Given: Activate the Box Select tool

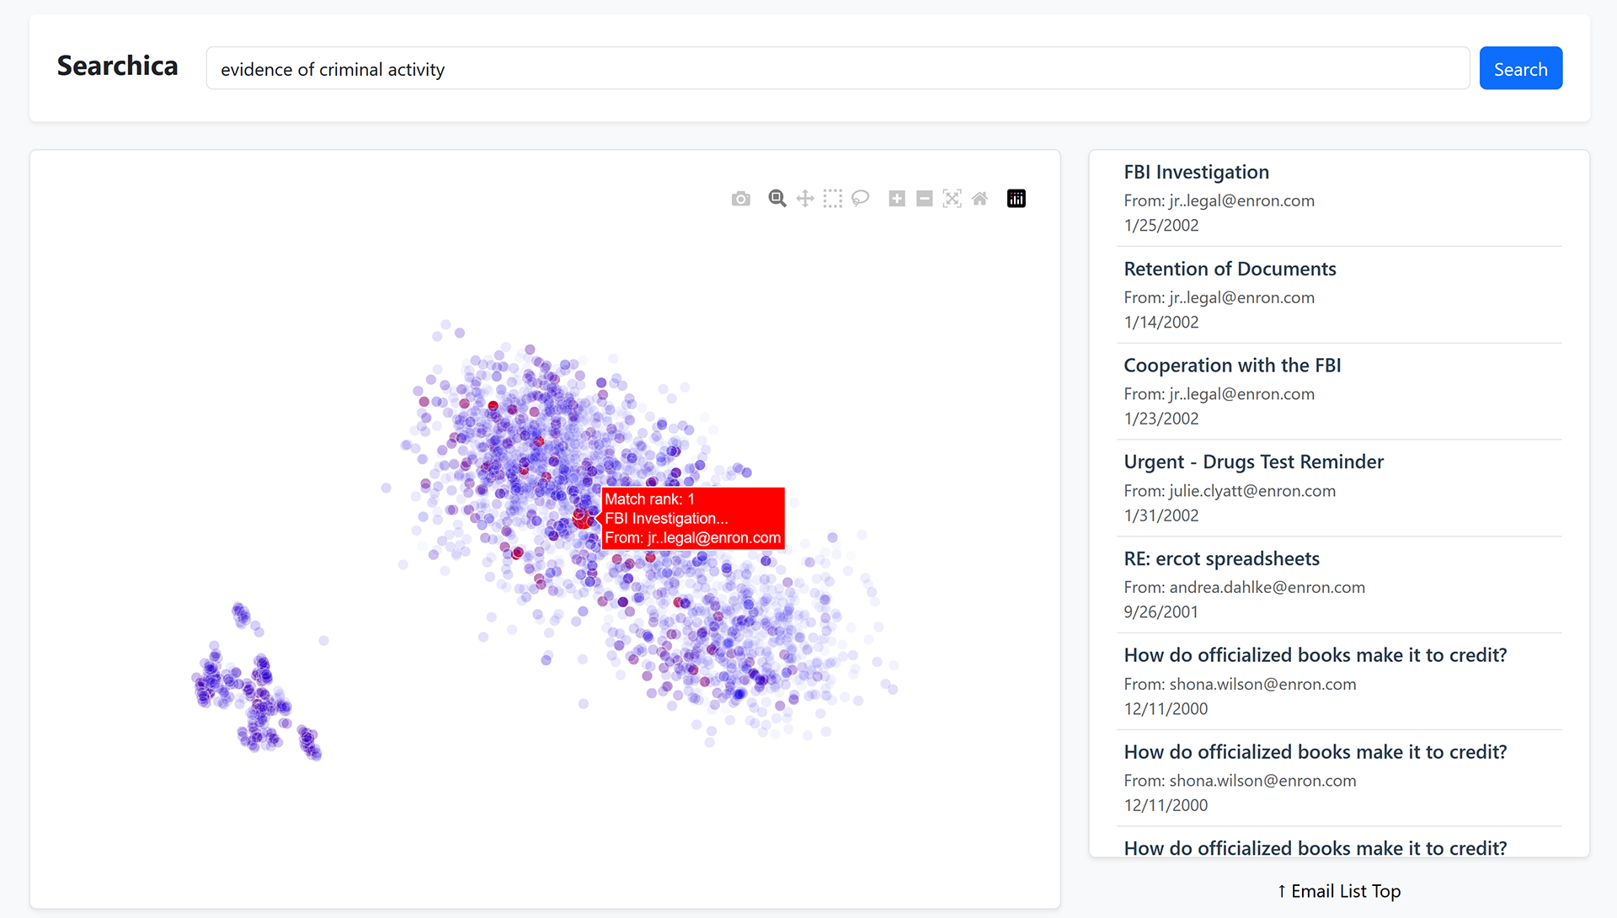Looking at the screenshot, I should click(832, 199).
